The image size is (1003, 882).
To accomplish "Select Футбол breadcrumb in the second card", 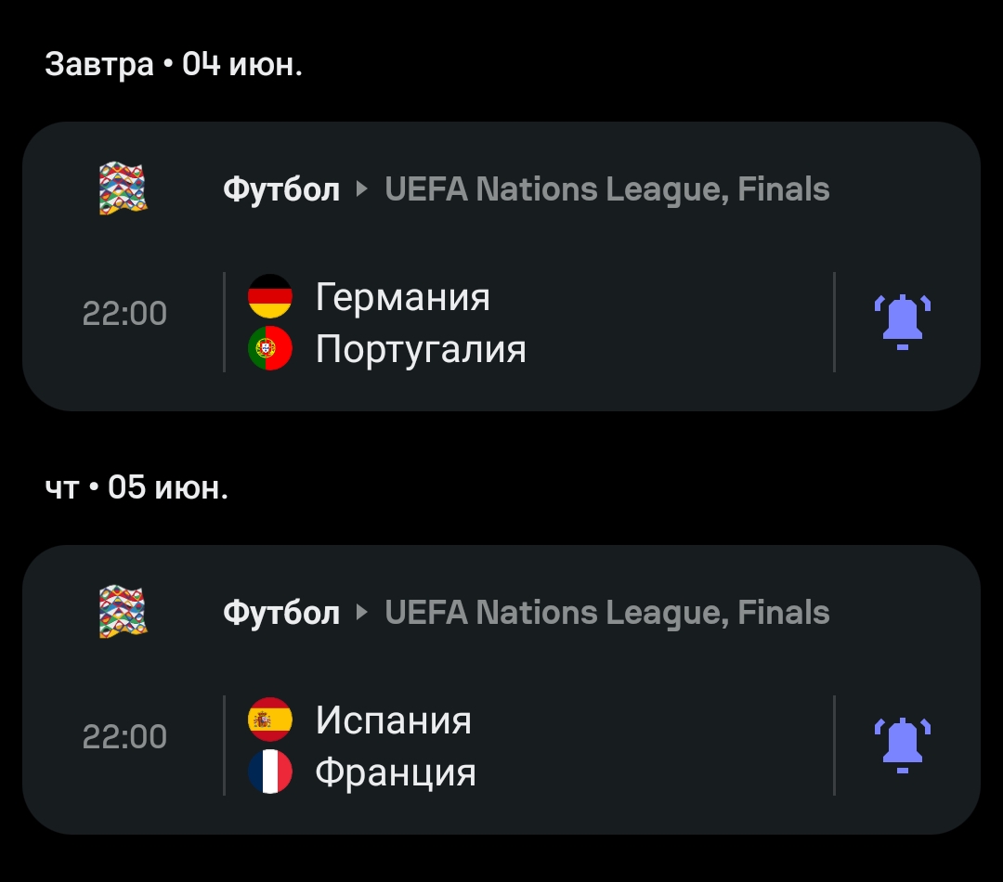I will pos(281,614).
